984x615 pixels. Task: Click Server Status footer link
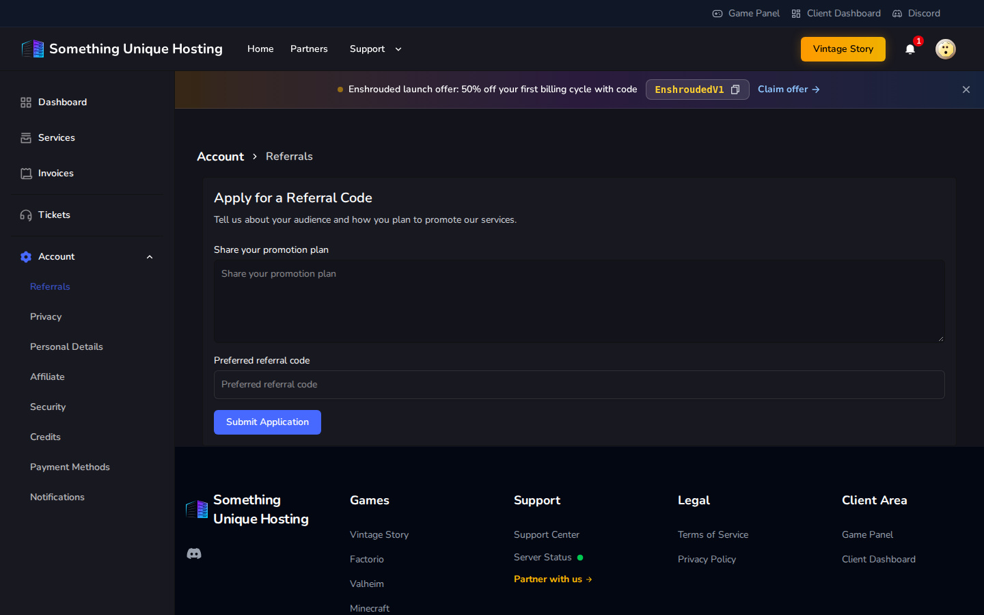click(x=549, y=558)
